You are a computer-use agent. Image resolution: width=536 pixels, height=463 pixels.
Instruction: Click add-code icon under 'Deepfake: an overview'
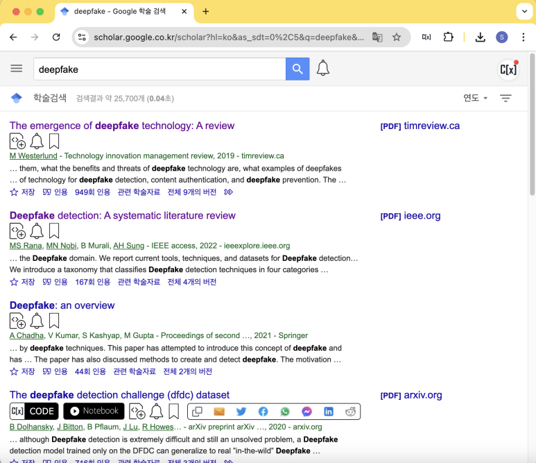[x=17, y=321]
